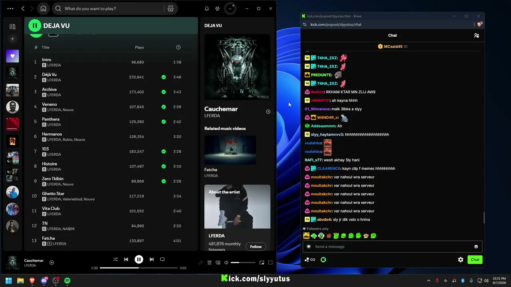Open lyrics microphone icon in Spotify
This screenshot has height=287, width=511.
pos(201,263)
